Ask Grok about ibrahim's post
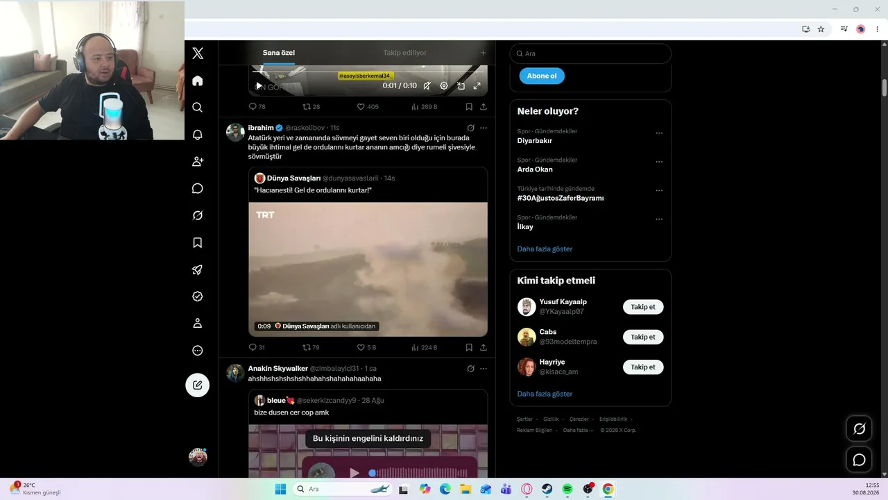This screenshot has height=500, width=888. click(x=470, y=128)
